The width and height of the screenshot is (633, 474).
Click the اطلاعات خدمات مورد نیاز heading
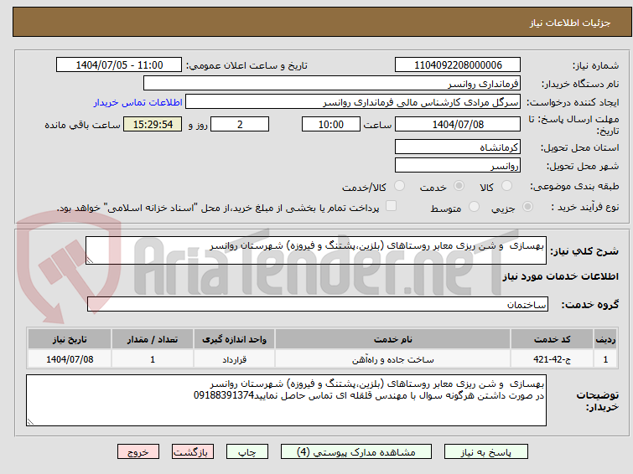[560, 276]
